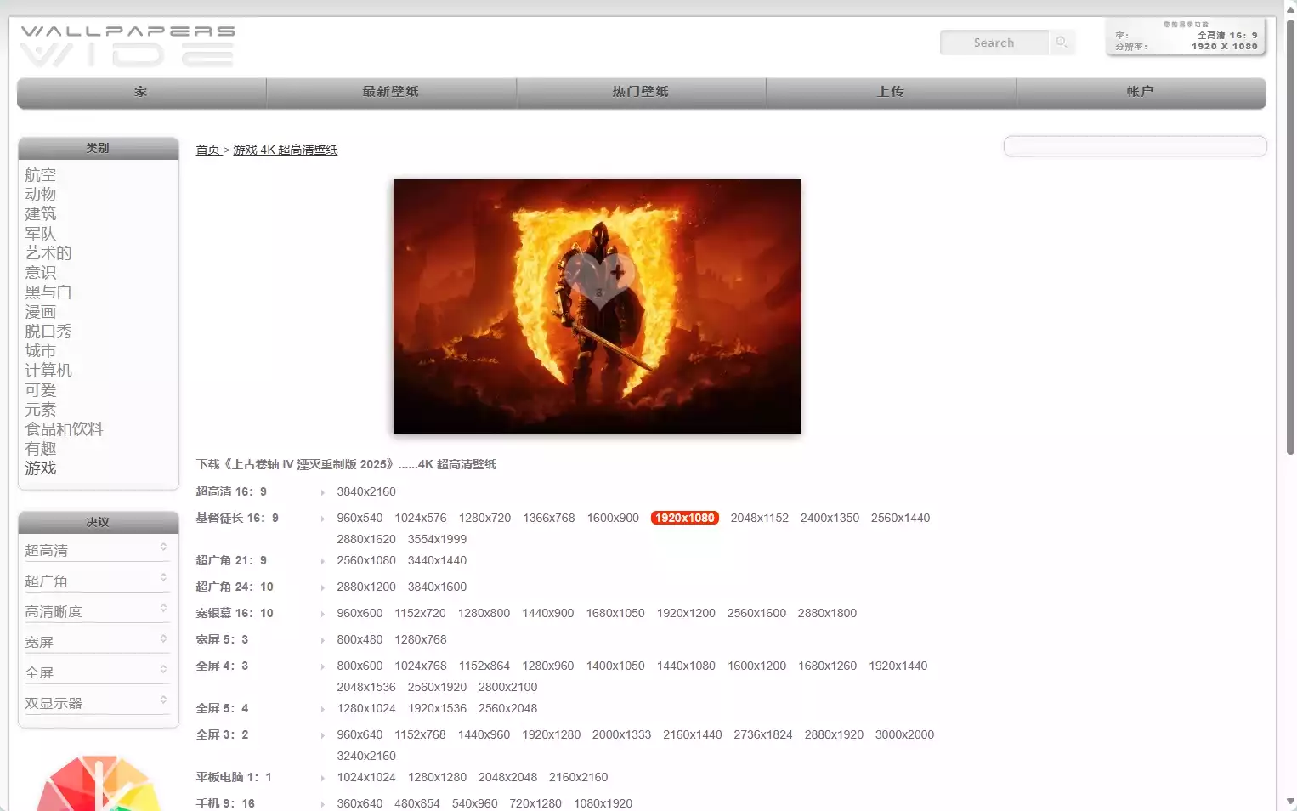This screenshot has height=811, width=1297.
Task: Download the 1024x768 wallpaper
Action: tap(421, 666)
